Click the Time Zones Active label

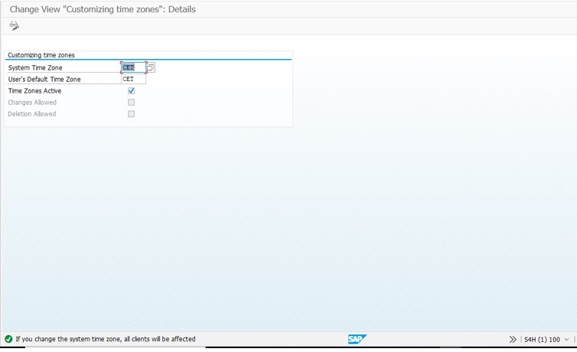click(34, 91)
